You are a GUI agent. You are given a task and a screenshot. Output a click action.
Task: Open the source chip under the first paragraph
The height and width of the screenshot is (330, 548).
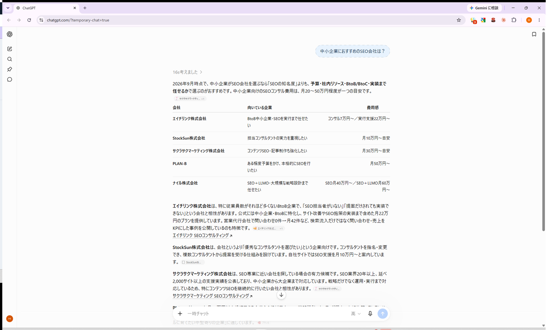coord(190,99)
